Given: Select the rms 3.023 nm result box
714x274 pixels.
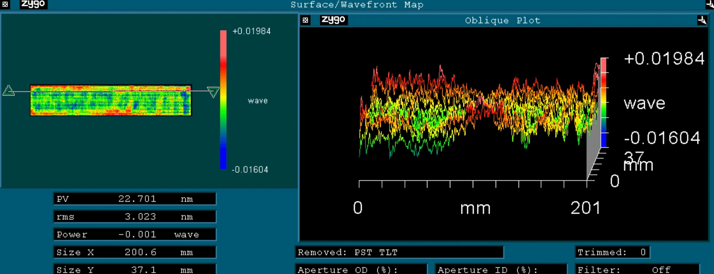Looking at the screenshot, I should click(x=134, y=217).
